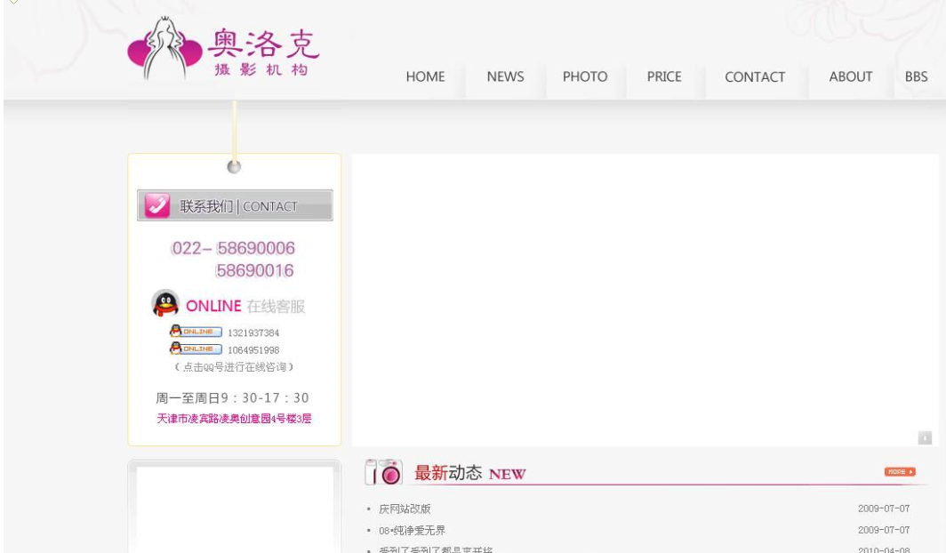This screenshot has height=553, width=946.
Task: Go to the NEWS page
Action: click(505, 77)
